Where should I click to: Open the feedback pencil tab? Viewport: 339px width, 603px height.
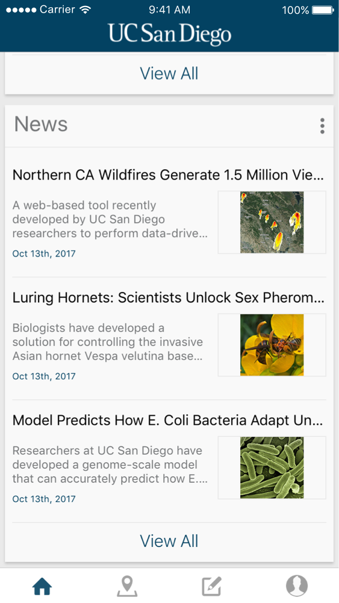point(211,587)
